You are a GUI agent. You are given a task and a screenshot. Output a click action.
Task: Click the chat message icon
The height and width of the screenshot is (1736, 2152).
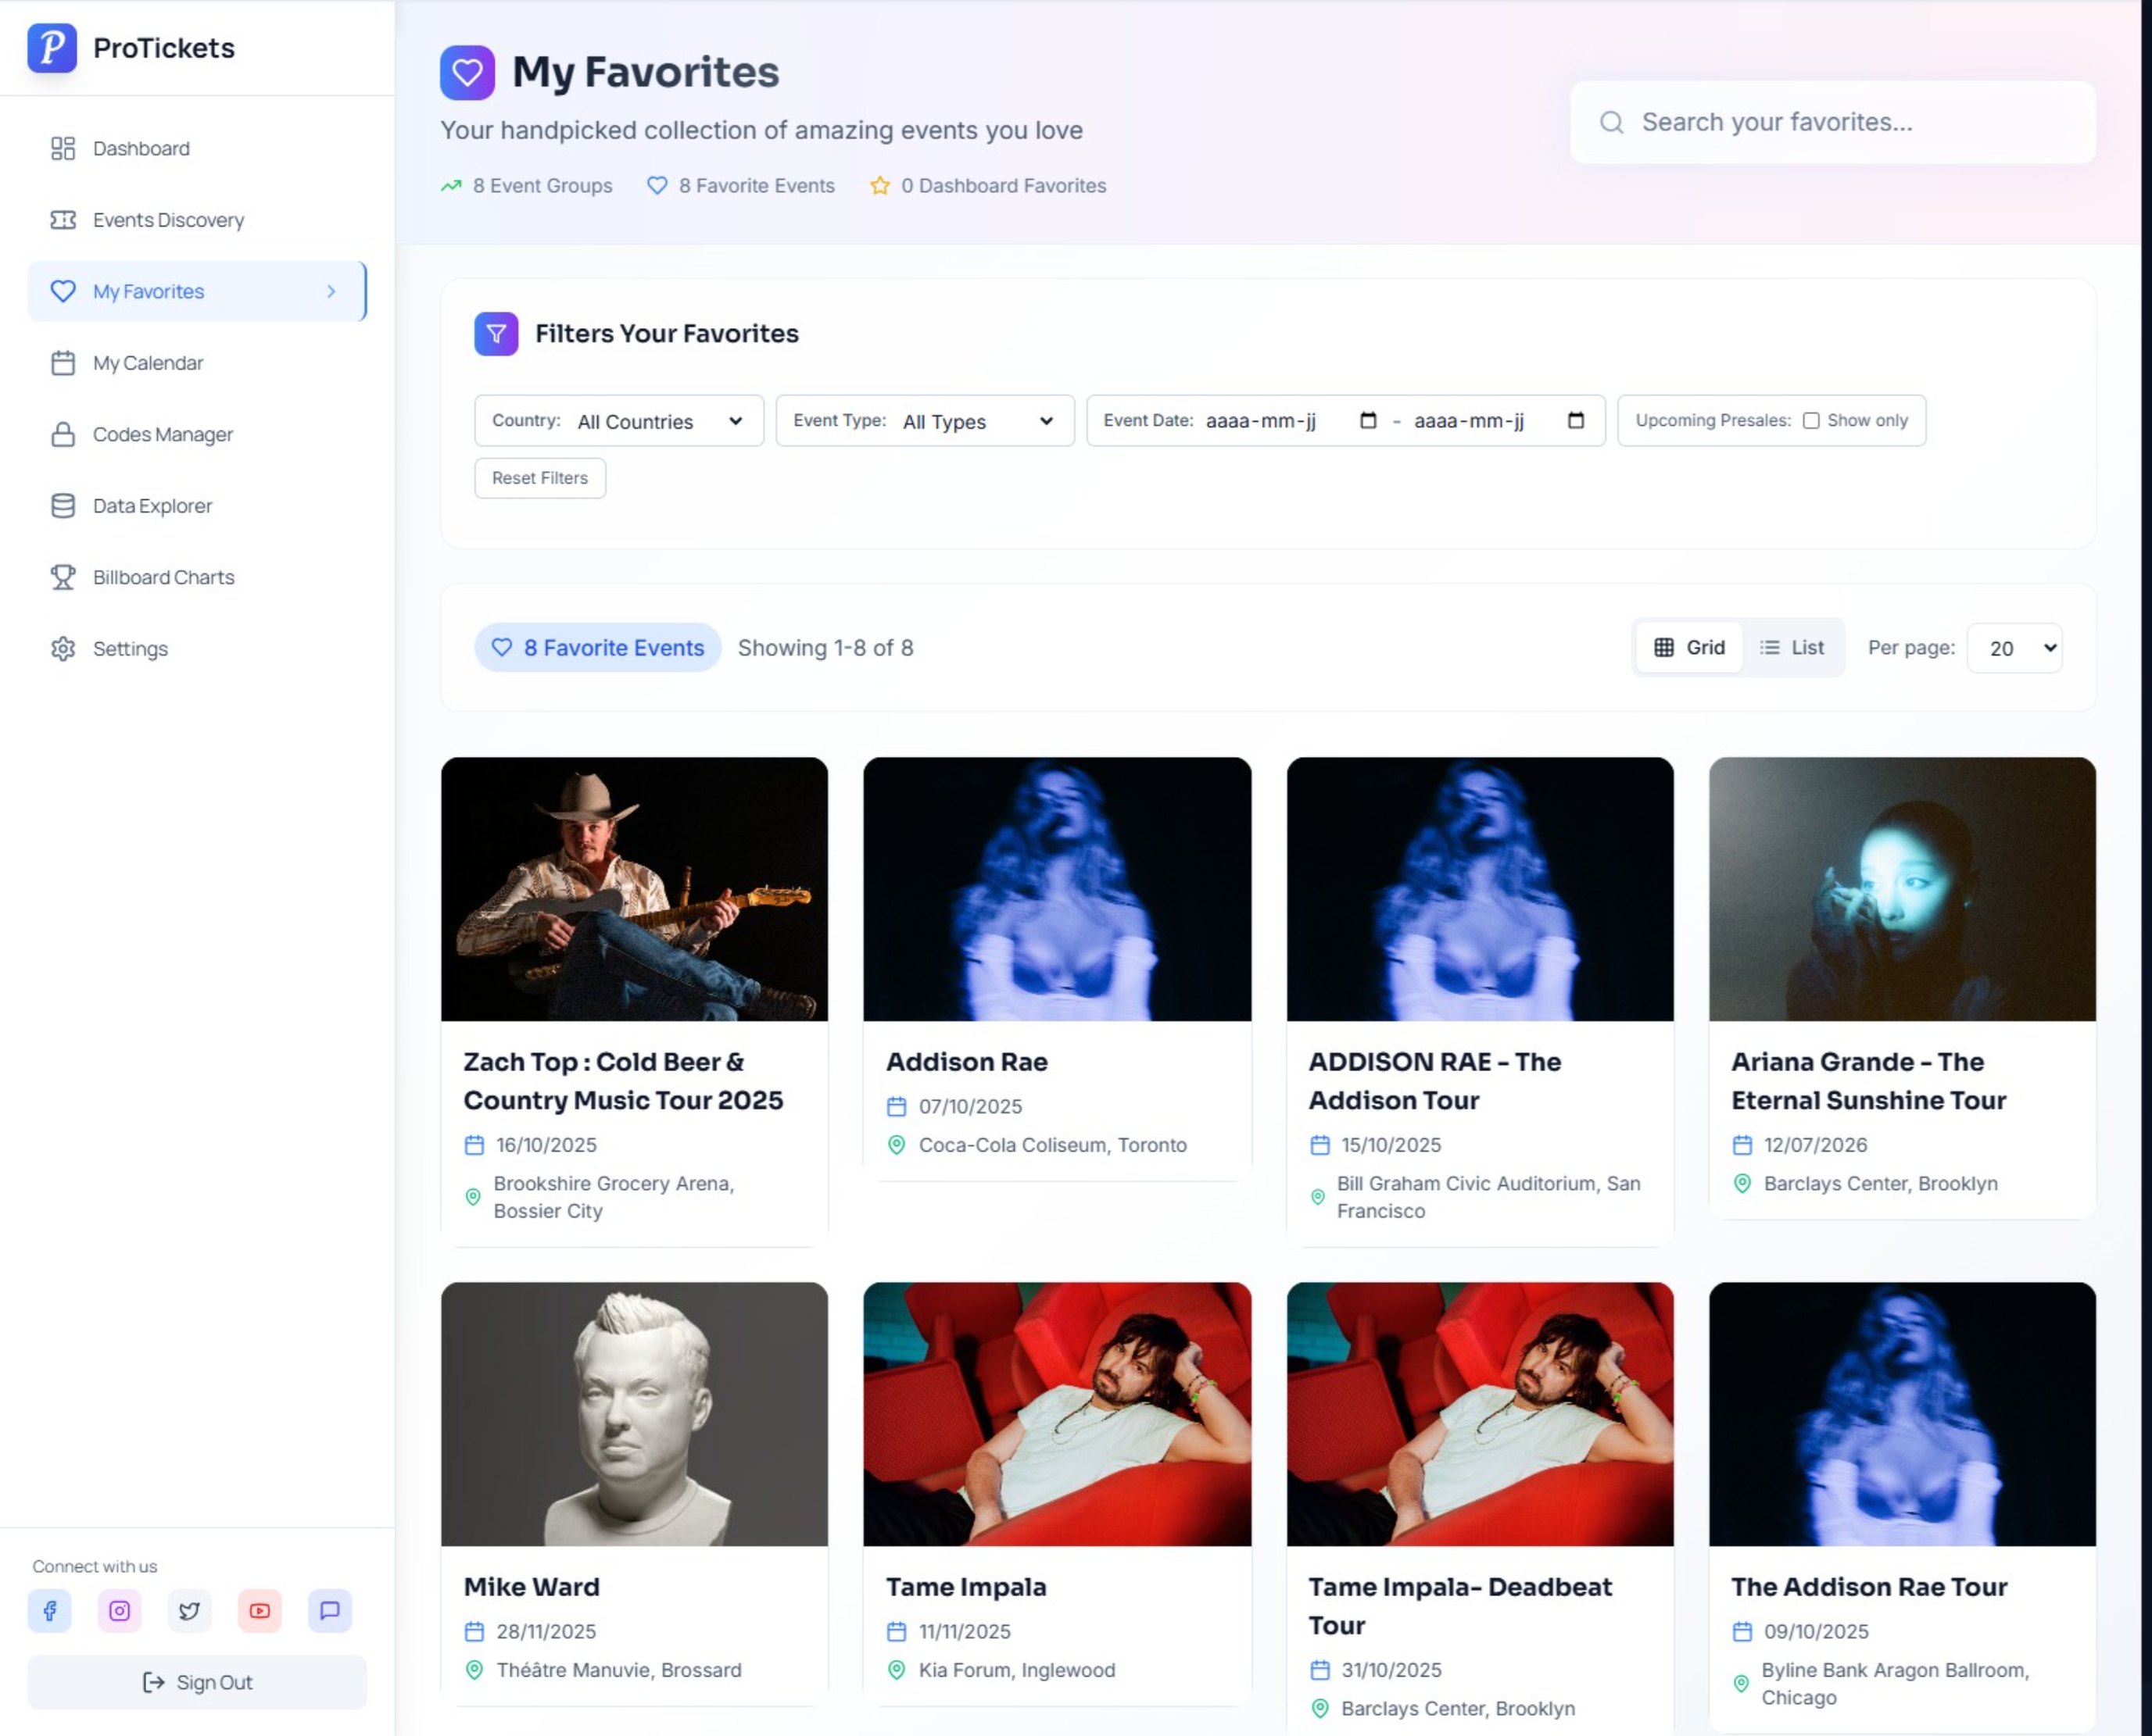(x=329, y=1610)
